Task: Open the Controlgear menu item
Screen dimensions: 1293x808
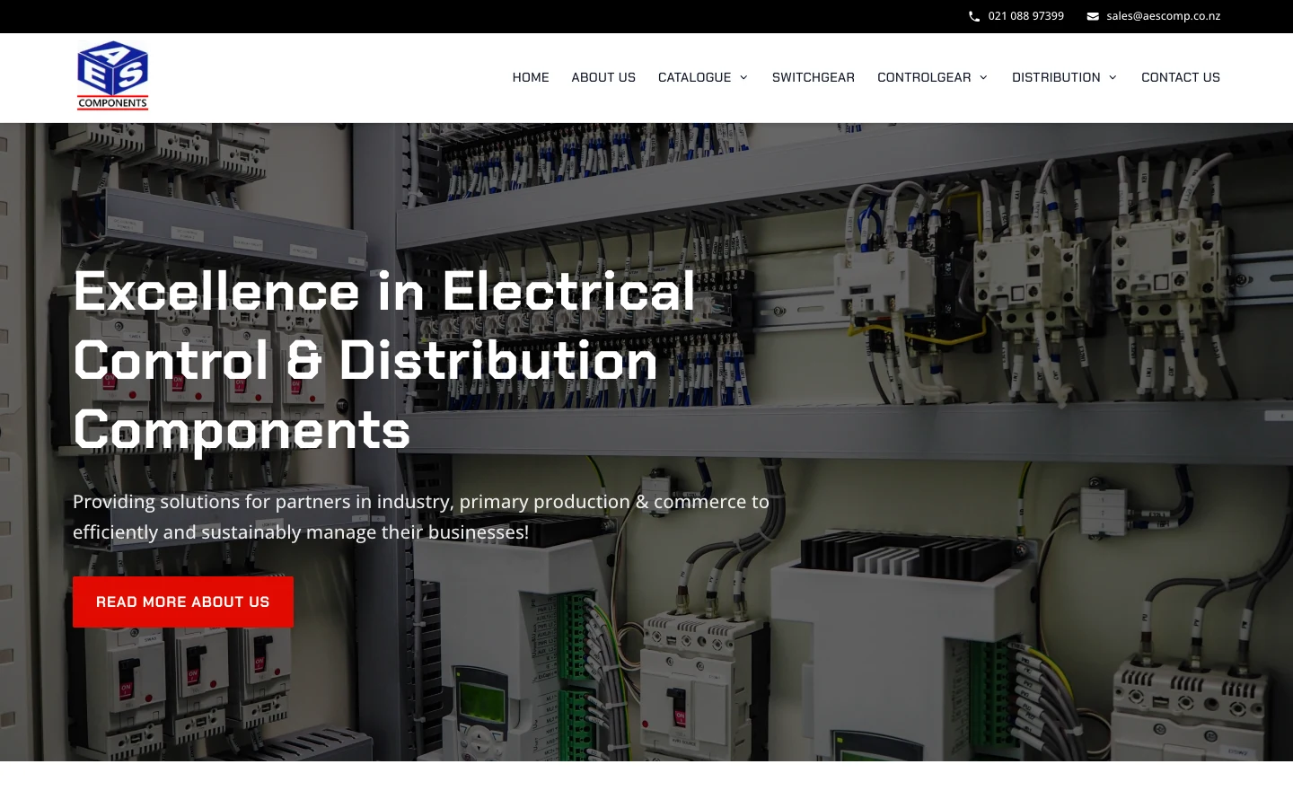Action: (924, 77)
